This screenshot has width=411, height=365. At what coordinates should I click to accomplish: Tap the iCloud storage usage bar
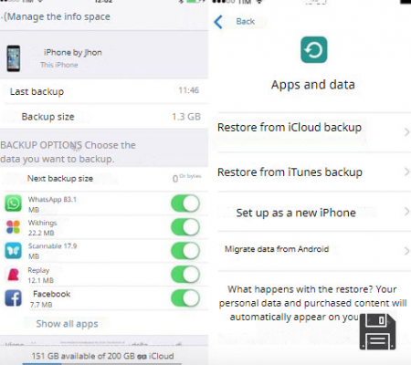click(x=102, y=363)
